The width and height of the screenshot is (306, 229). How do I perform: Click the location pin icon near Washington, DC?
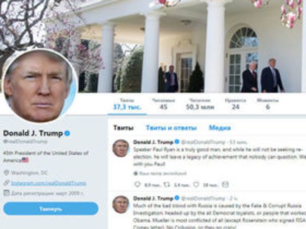tap(6, 173)
